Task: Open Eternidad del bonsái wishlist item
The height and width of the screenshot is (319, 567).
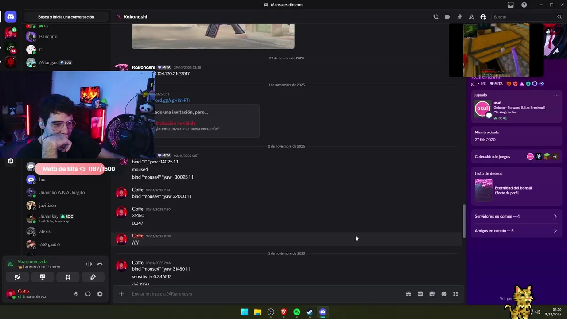Action: [x=516, y=190]
